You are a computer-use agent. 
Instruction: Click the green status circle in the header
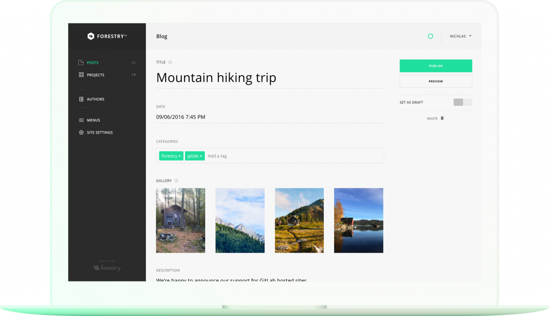coord(430,36)
